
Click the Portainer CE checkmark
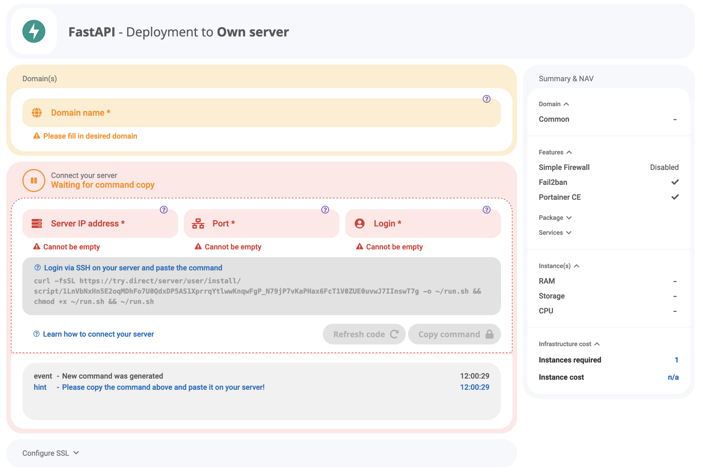point(675,197)
